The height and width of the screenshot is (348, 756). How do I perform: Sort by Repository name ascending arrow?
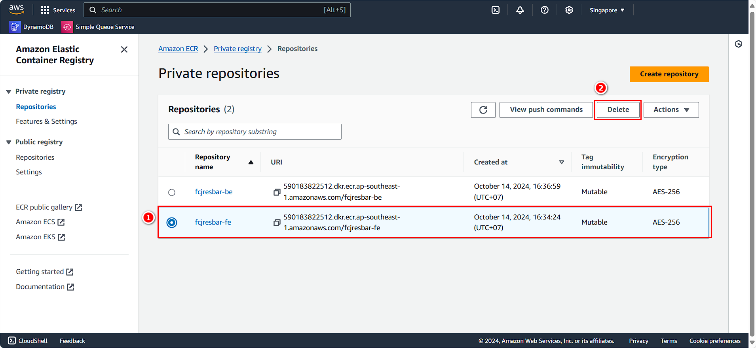point(251,162)
